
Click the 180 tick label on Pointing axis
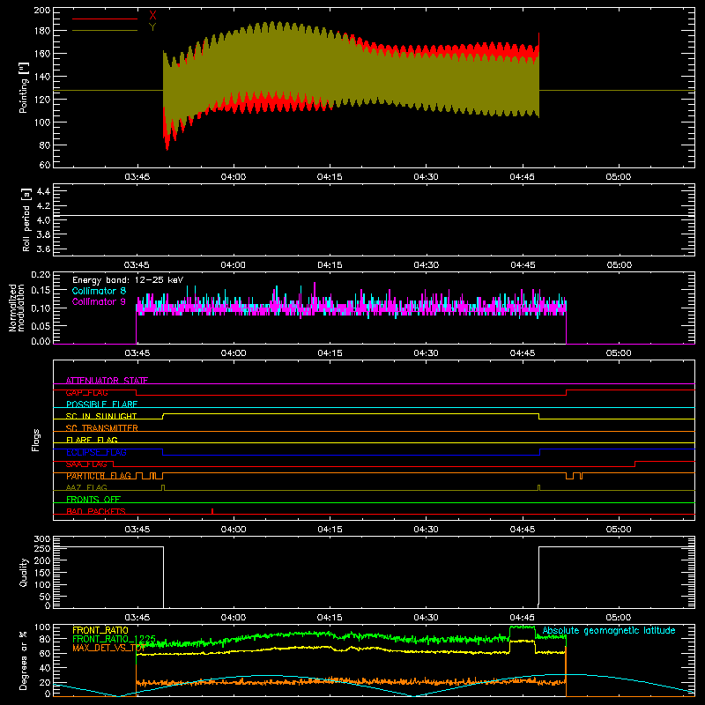click(x=41, y=31)
